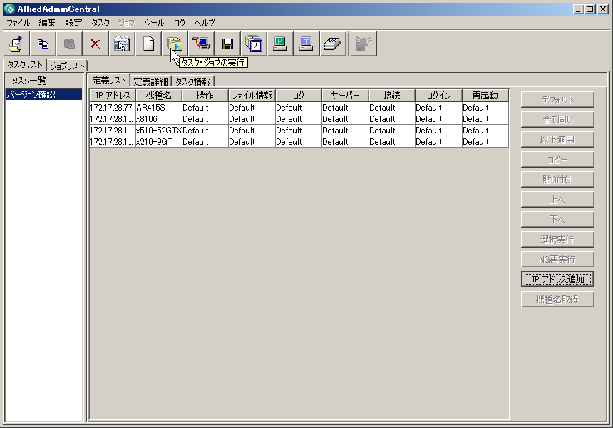Click the Copy toolbar icon

coord(43,44)
